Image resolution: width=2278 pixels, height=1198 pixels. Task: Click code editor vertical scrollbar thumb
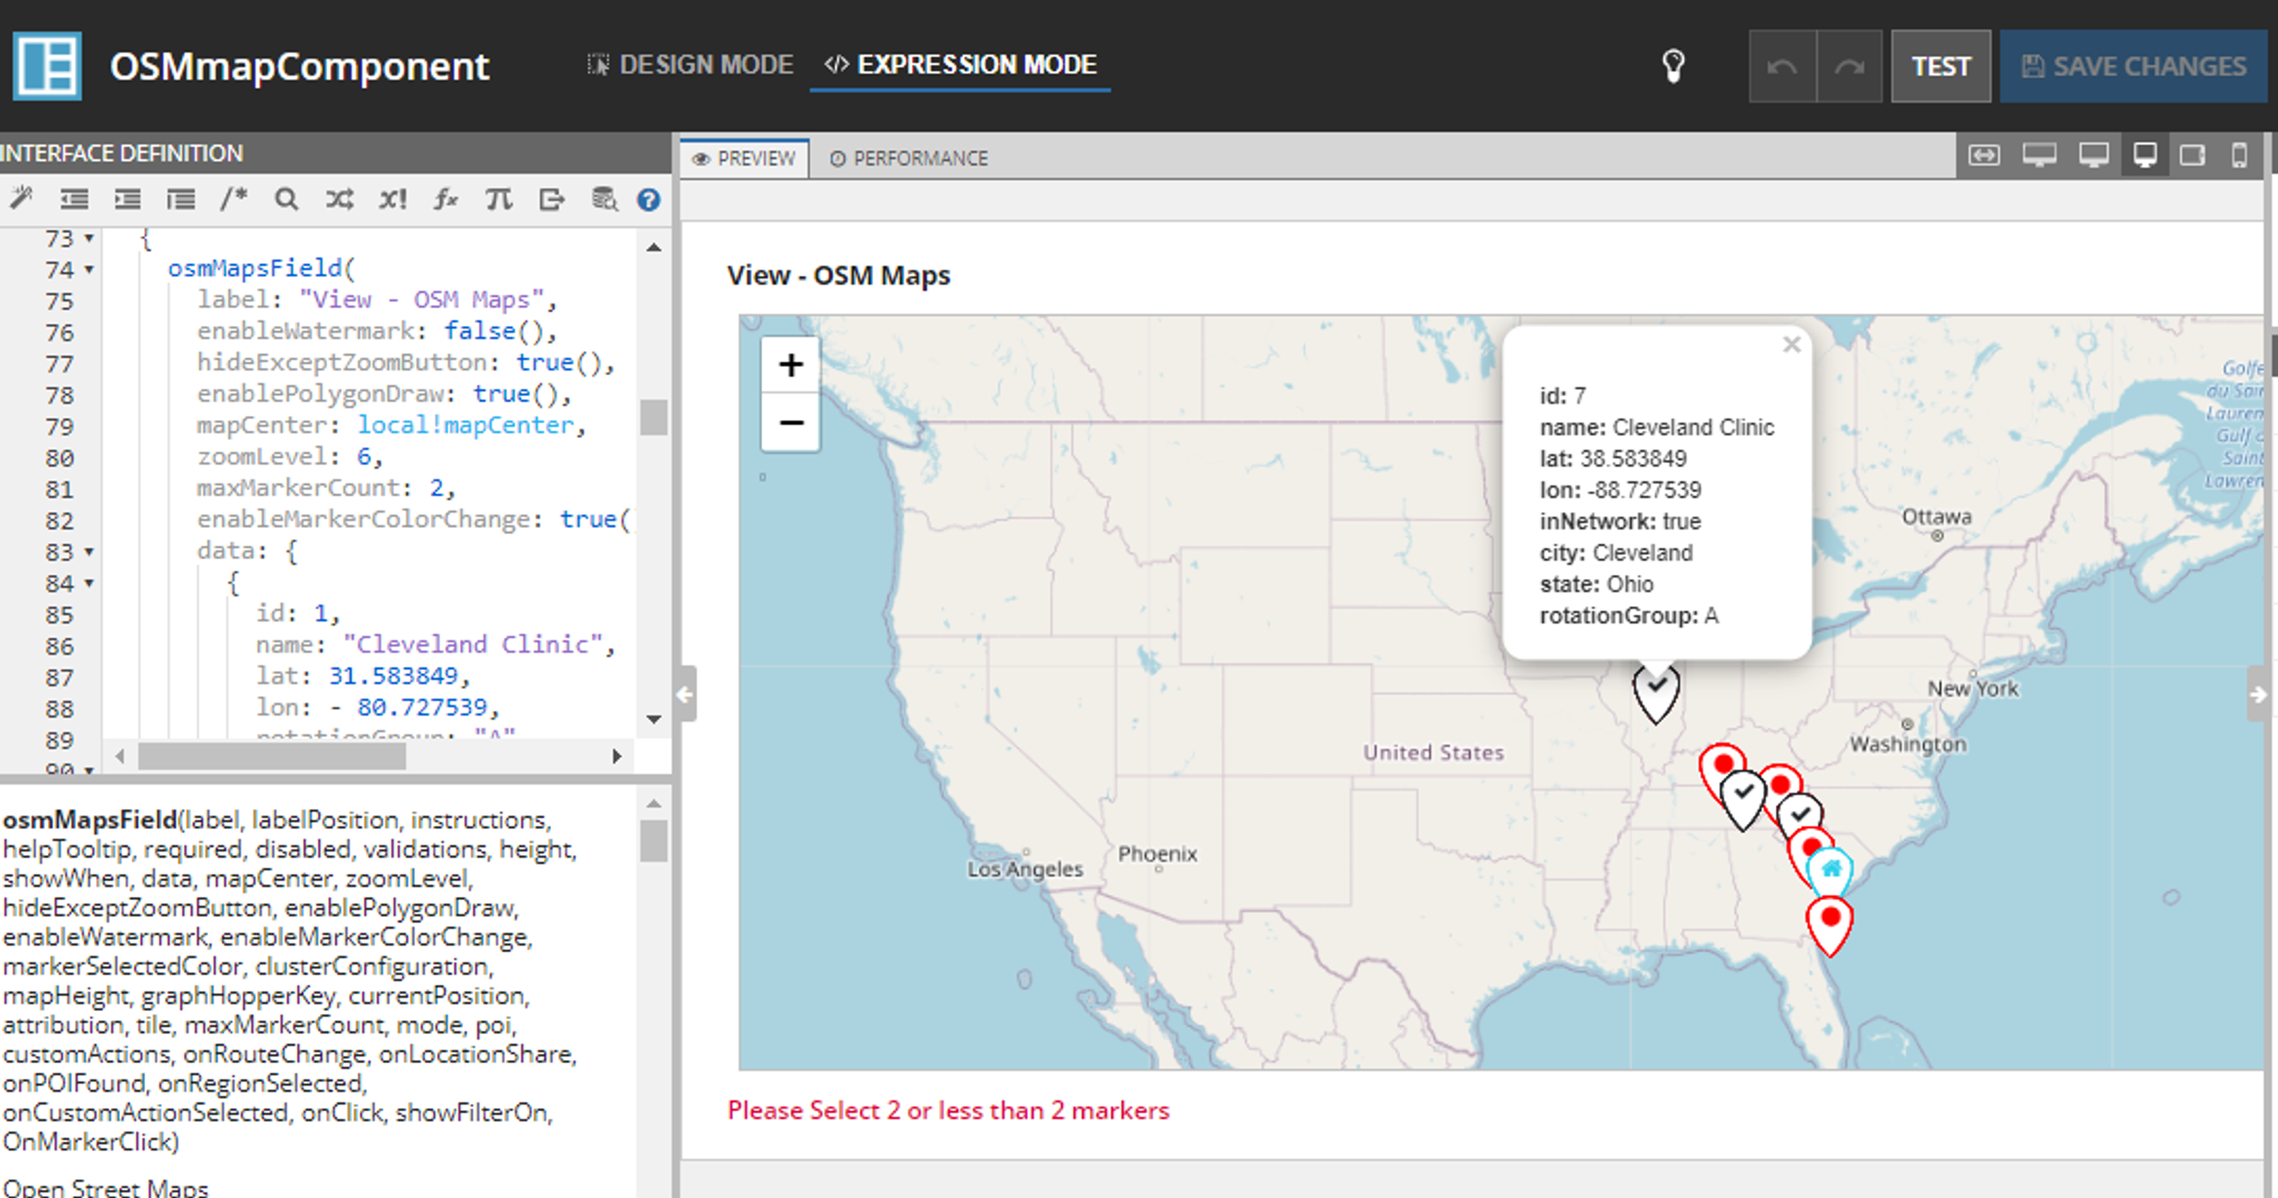coord(654,418)
